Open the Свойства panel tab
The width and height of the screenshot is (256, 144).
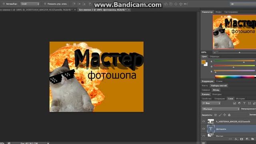(206, 99)
